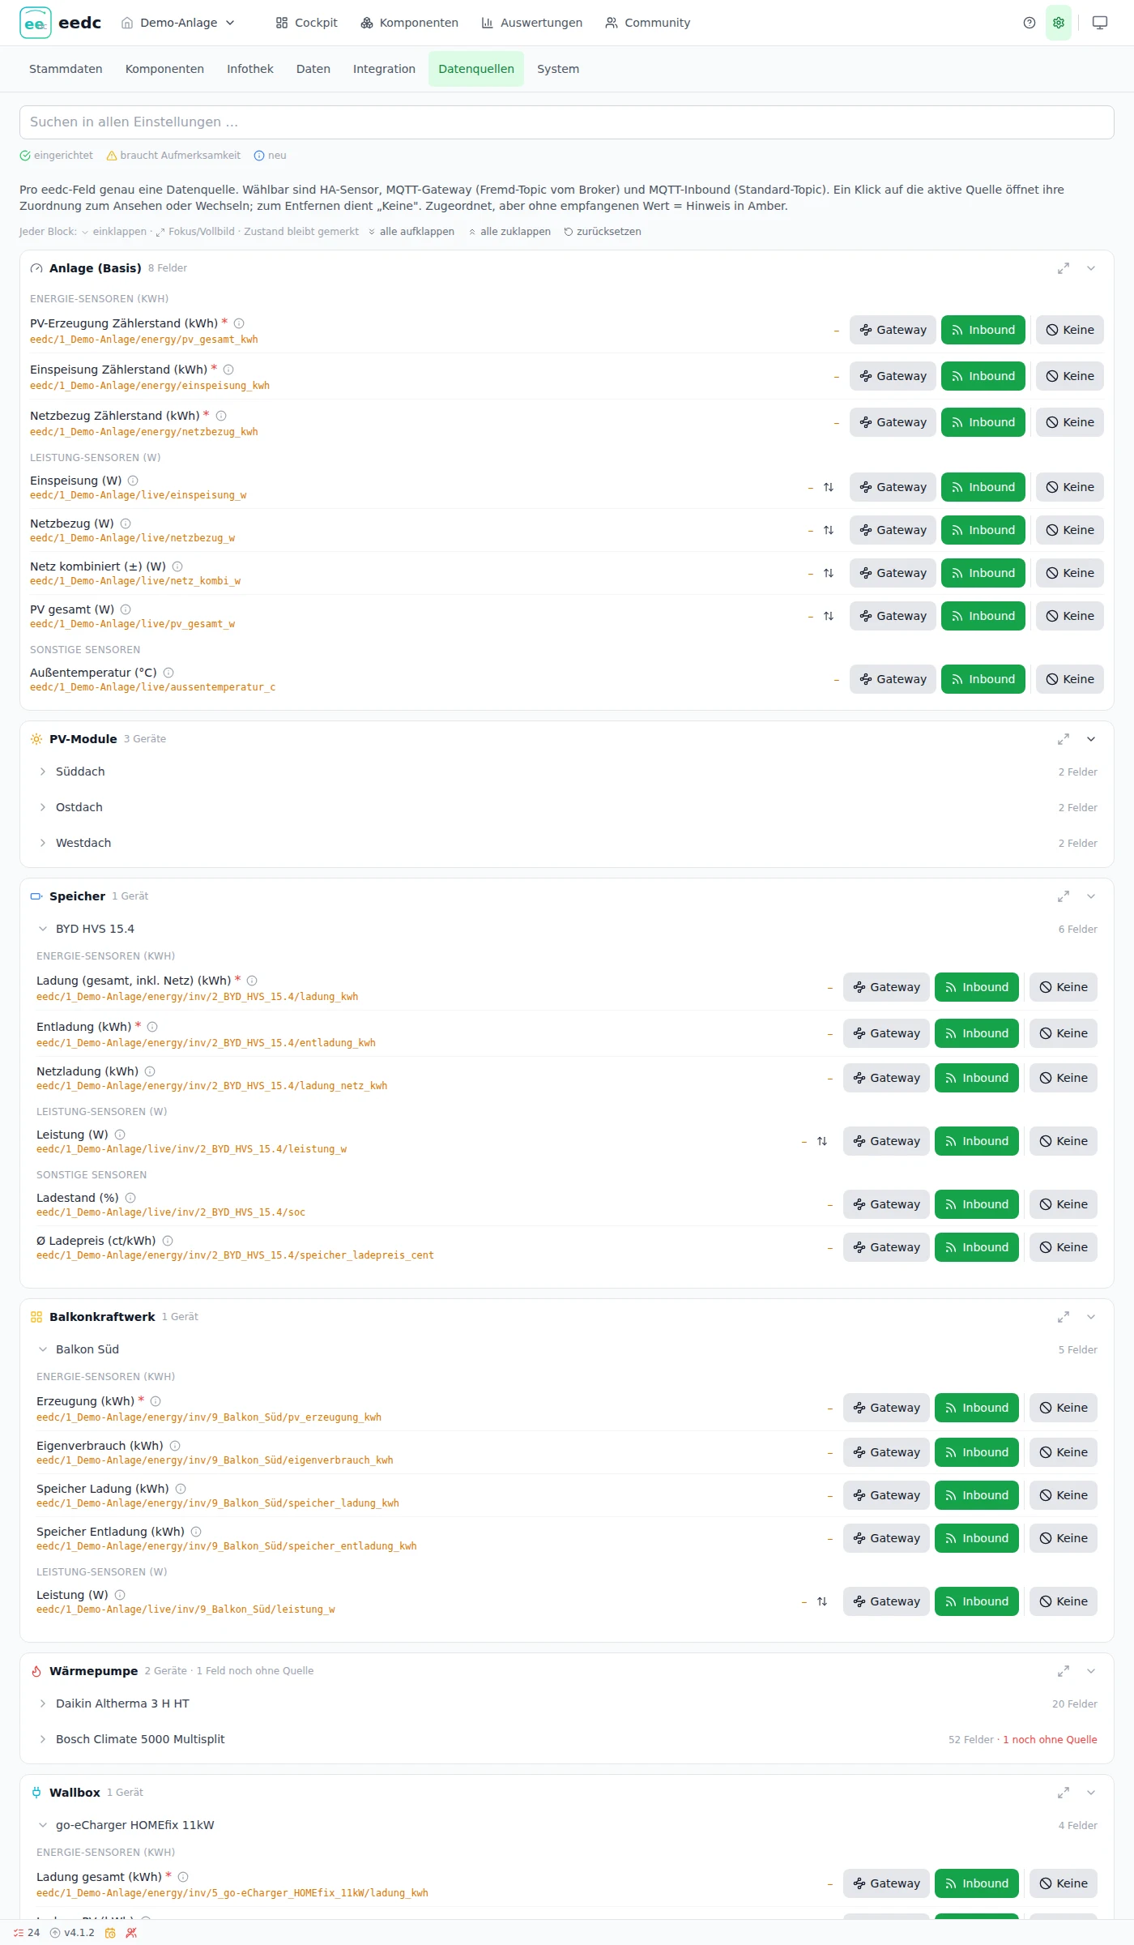This screenshot has width=1134, height=1945.
Task: Click the monitor display icon in header
Action: coord(1100,23)
